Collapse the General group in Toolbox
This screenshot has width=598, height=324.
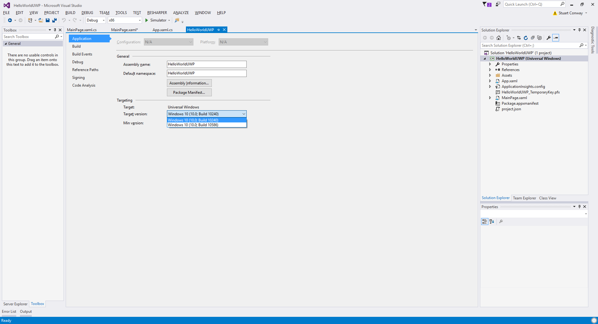[x=6, y=44]
